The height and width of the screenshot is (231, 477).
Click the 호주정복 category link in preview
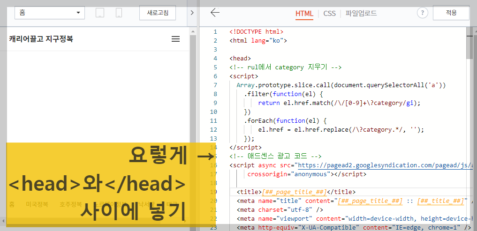coord(71,204)
